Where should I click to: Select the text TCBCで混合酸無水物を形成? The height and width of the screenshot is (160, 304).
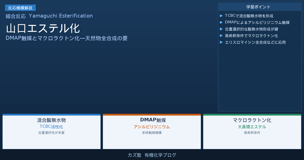click(x=249, y=16)
